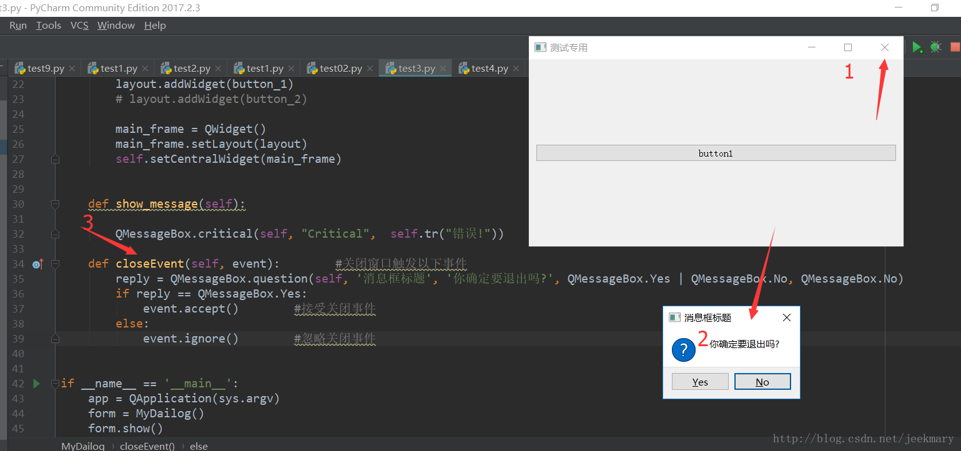Click the comment #接受关闭事件
961x451 pixels.
tap(335, 309)
